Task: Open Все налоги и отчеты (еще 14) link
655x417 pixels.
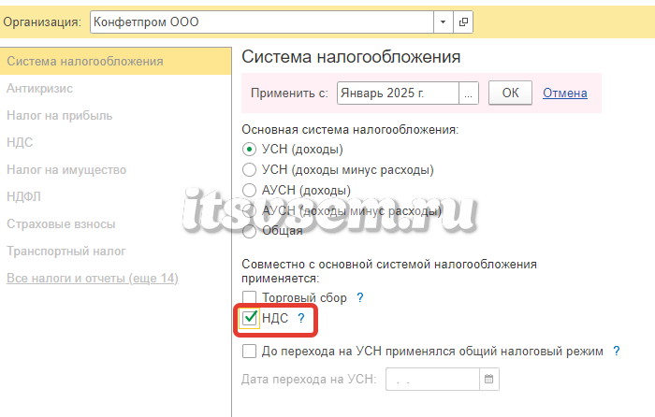Action: pos(93,278)
